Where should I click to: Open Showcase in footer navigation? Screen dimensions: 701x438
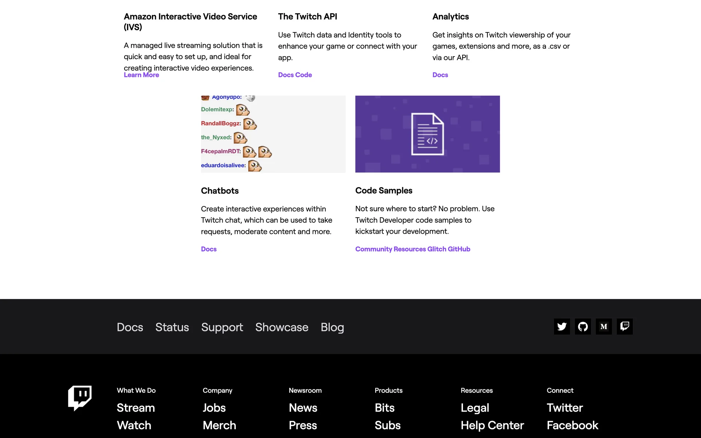pyautogui.click(x=281, y=327)
